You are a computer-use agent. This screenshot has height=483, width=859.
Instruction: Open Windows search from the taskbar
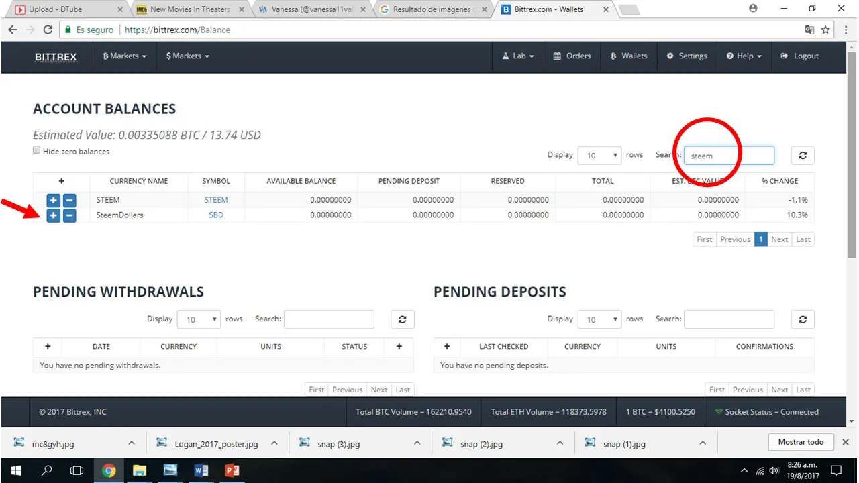click(x=47, y=470)
